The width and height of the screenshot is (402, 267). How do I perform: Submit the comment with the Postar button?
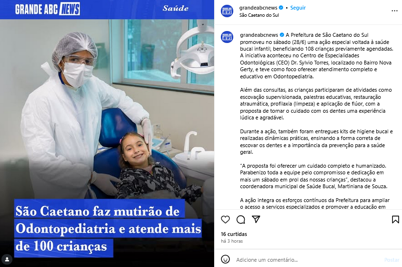[x=392, y=260]
